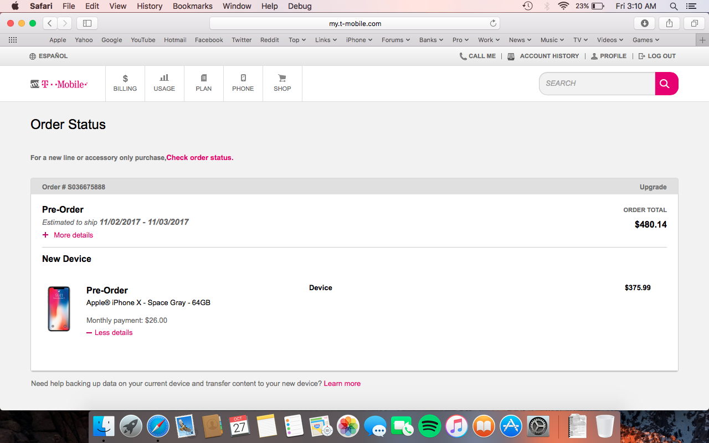This screenshot has height=443, width=709.
Task: Reload the page with the refresh icon
Action: coord(493,23)
